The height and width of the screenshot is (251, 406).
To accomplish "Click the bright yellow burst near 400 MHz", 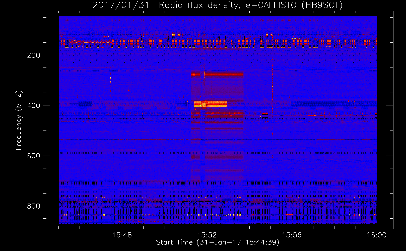I will tap(211, 104).
